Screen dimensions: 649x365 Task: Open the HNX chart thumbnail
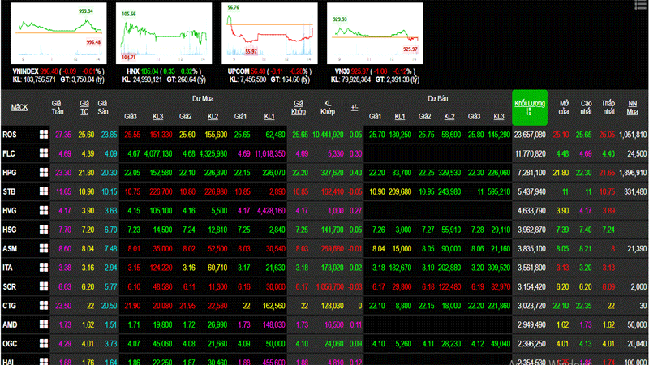pyautogui.click(x=164, y=33)
